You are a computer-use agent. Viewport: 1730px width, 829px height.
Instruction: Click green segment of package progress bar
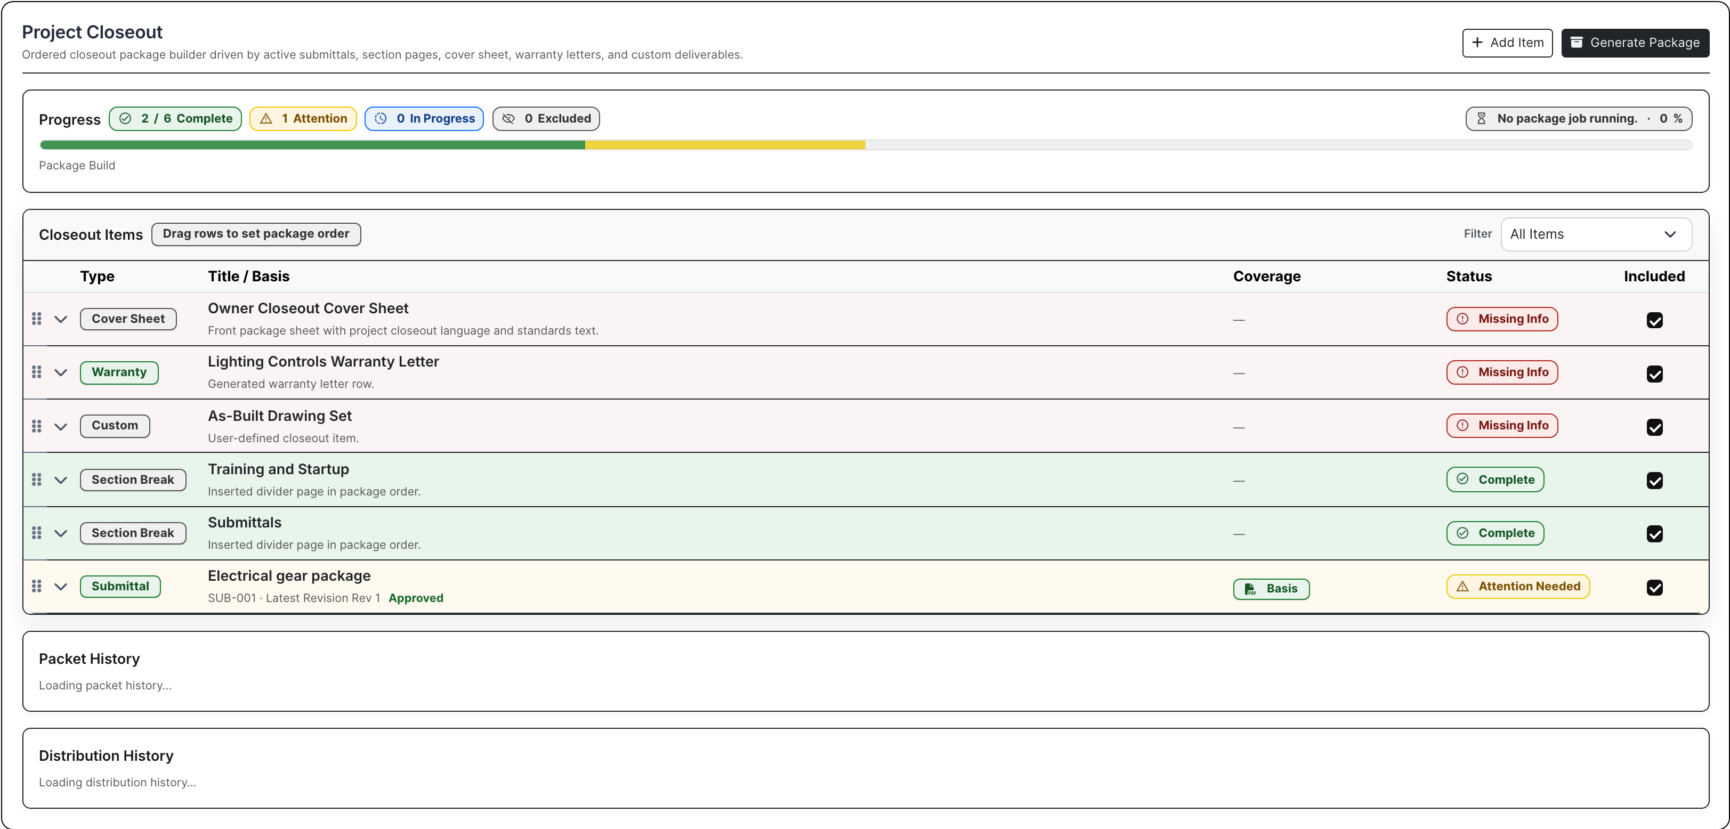click(x=312, y=145)
